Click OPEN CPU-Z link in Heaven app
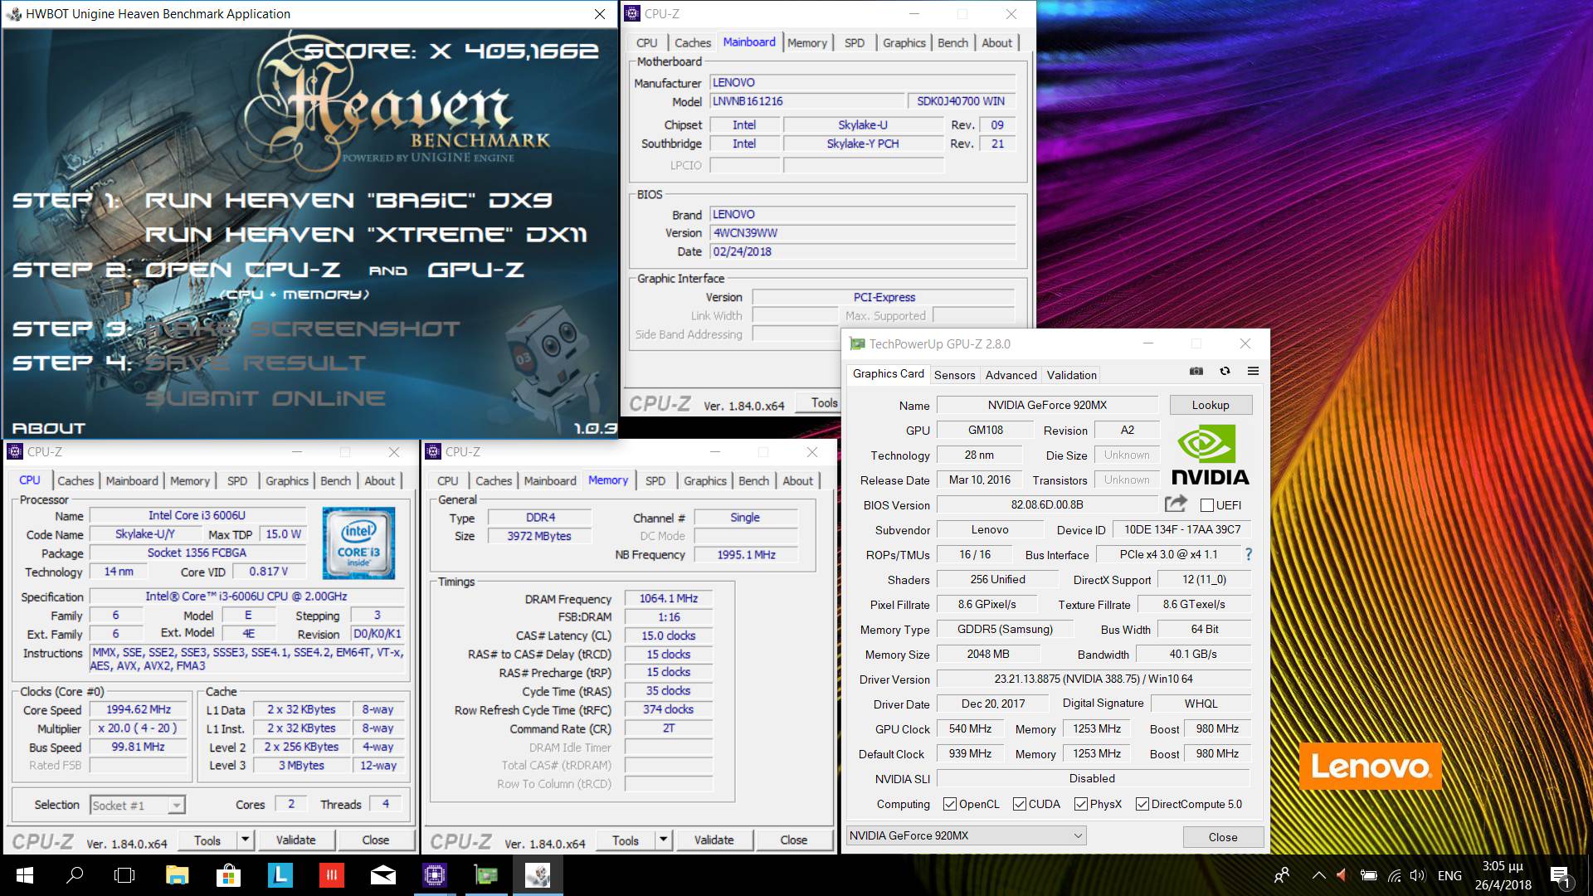The height and width of the screenshot is (896, 1593). [242, 270]
